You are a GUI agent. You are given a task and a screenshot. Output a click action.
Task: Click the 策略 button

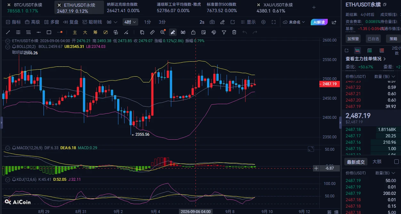[393, 39]
